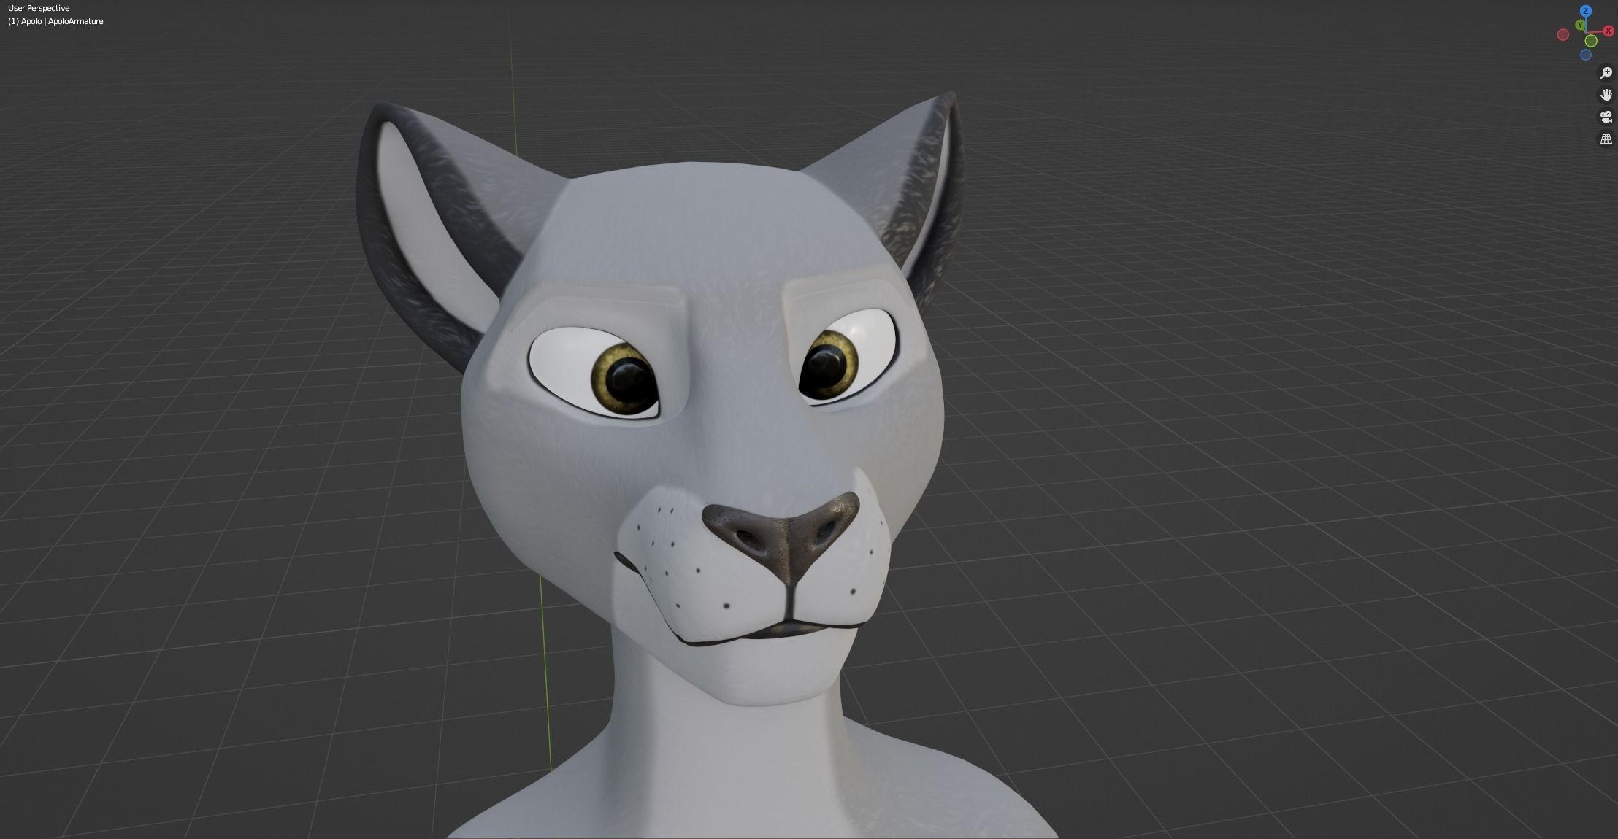Toggle the camera view icon

click(1606, 117)
